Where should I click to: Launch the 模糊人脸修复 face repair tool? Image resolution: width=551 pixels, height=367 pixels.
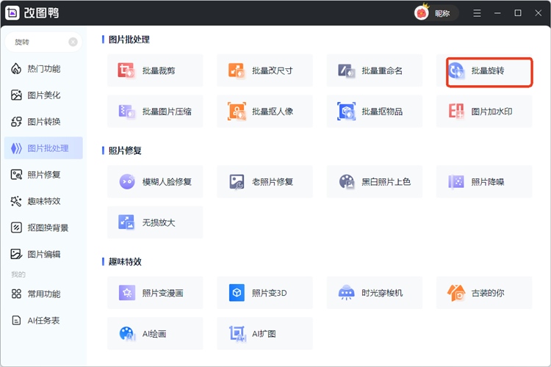[x=155, y=181]
